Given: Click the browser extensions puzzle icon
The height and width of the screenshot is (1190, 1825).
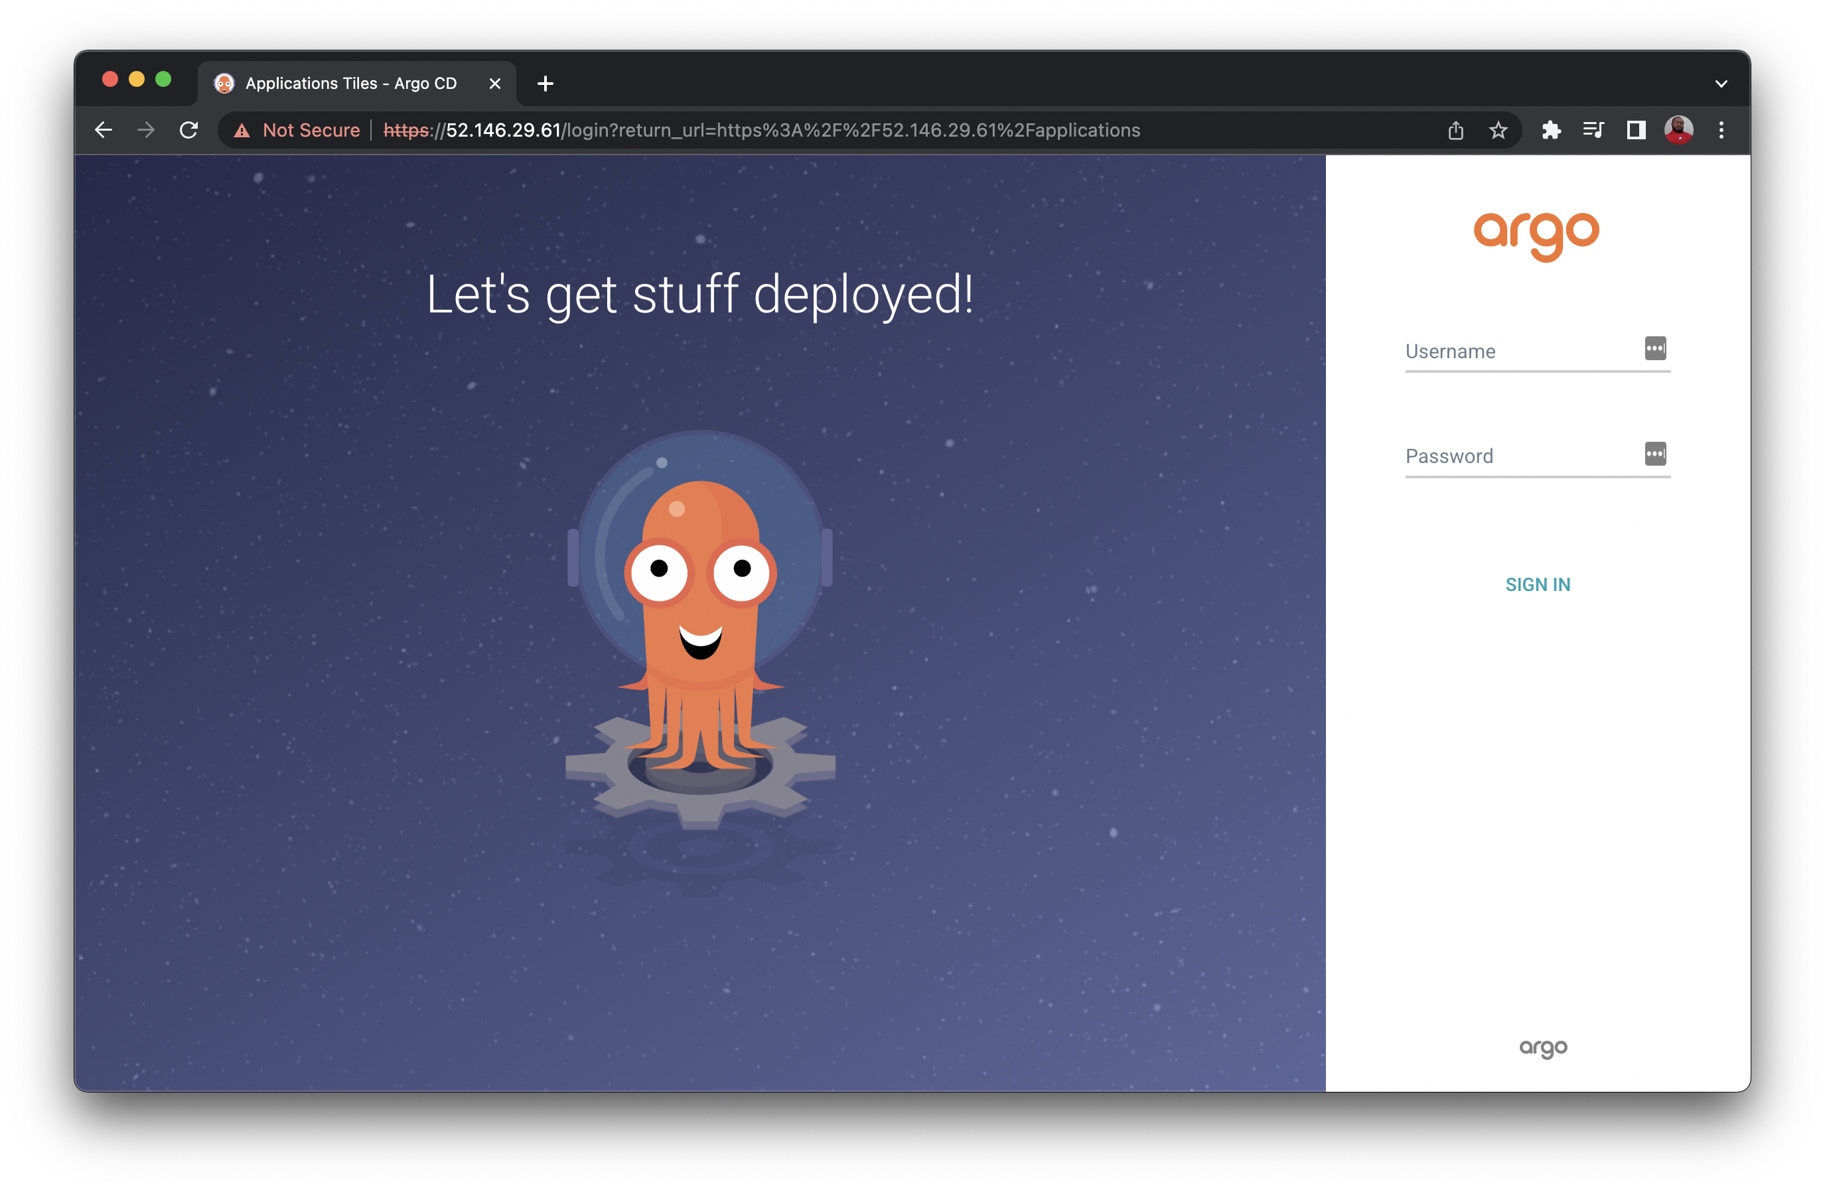Looking at the screenshot, I should [1552, 130].
